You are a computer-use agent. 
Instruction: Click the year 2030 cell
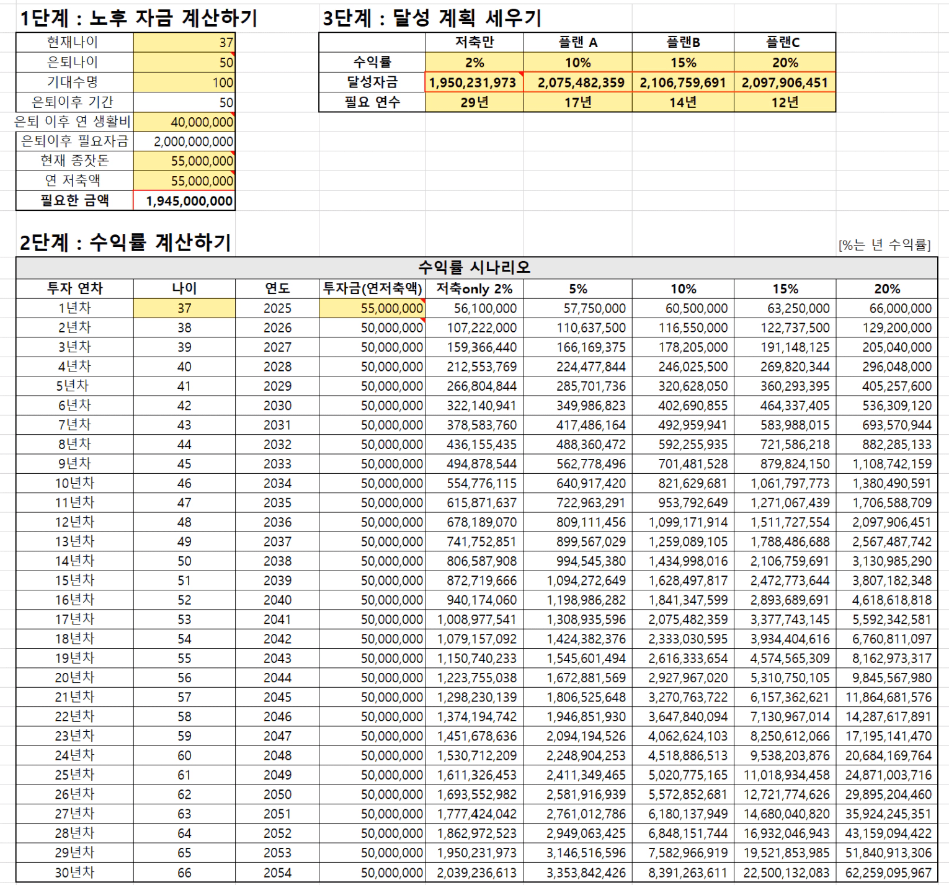click(277, 406)
